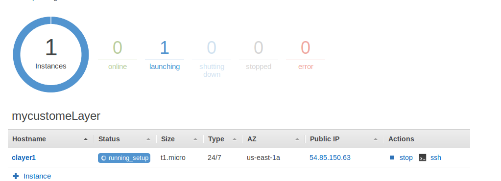Sort by AZ column arrow

pyautogui.click(x=297, y=139)
